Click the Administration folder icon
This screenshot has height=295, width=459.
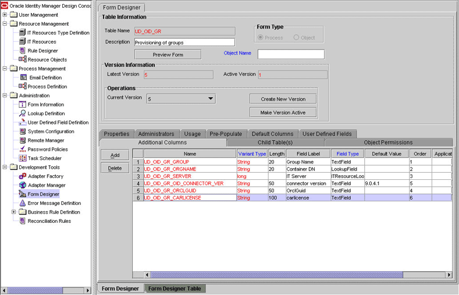point(13,95)
